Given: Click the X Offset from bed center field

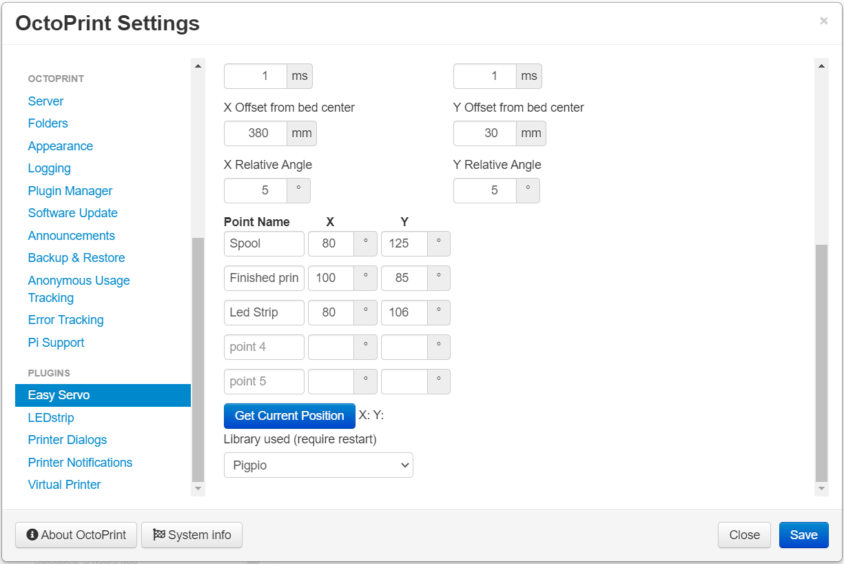Looking at the screenshot, I should pos(256,133).
